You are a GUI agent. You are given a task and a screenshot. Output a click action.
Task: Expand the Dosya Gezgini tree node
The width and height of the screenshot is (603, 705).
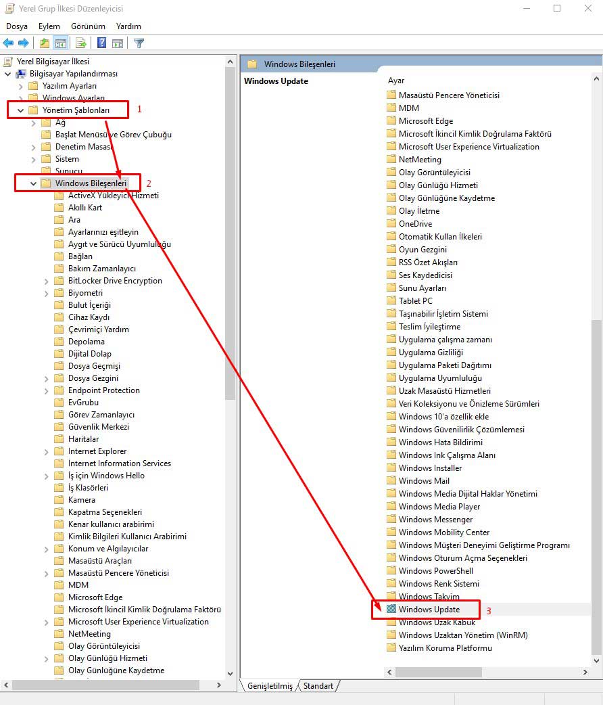(46, 379)
